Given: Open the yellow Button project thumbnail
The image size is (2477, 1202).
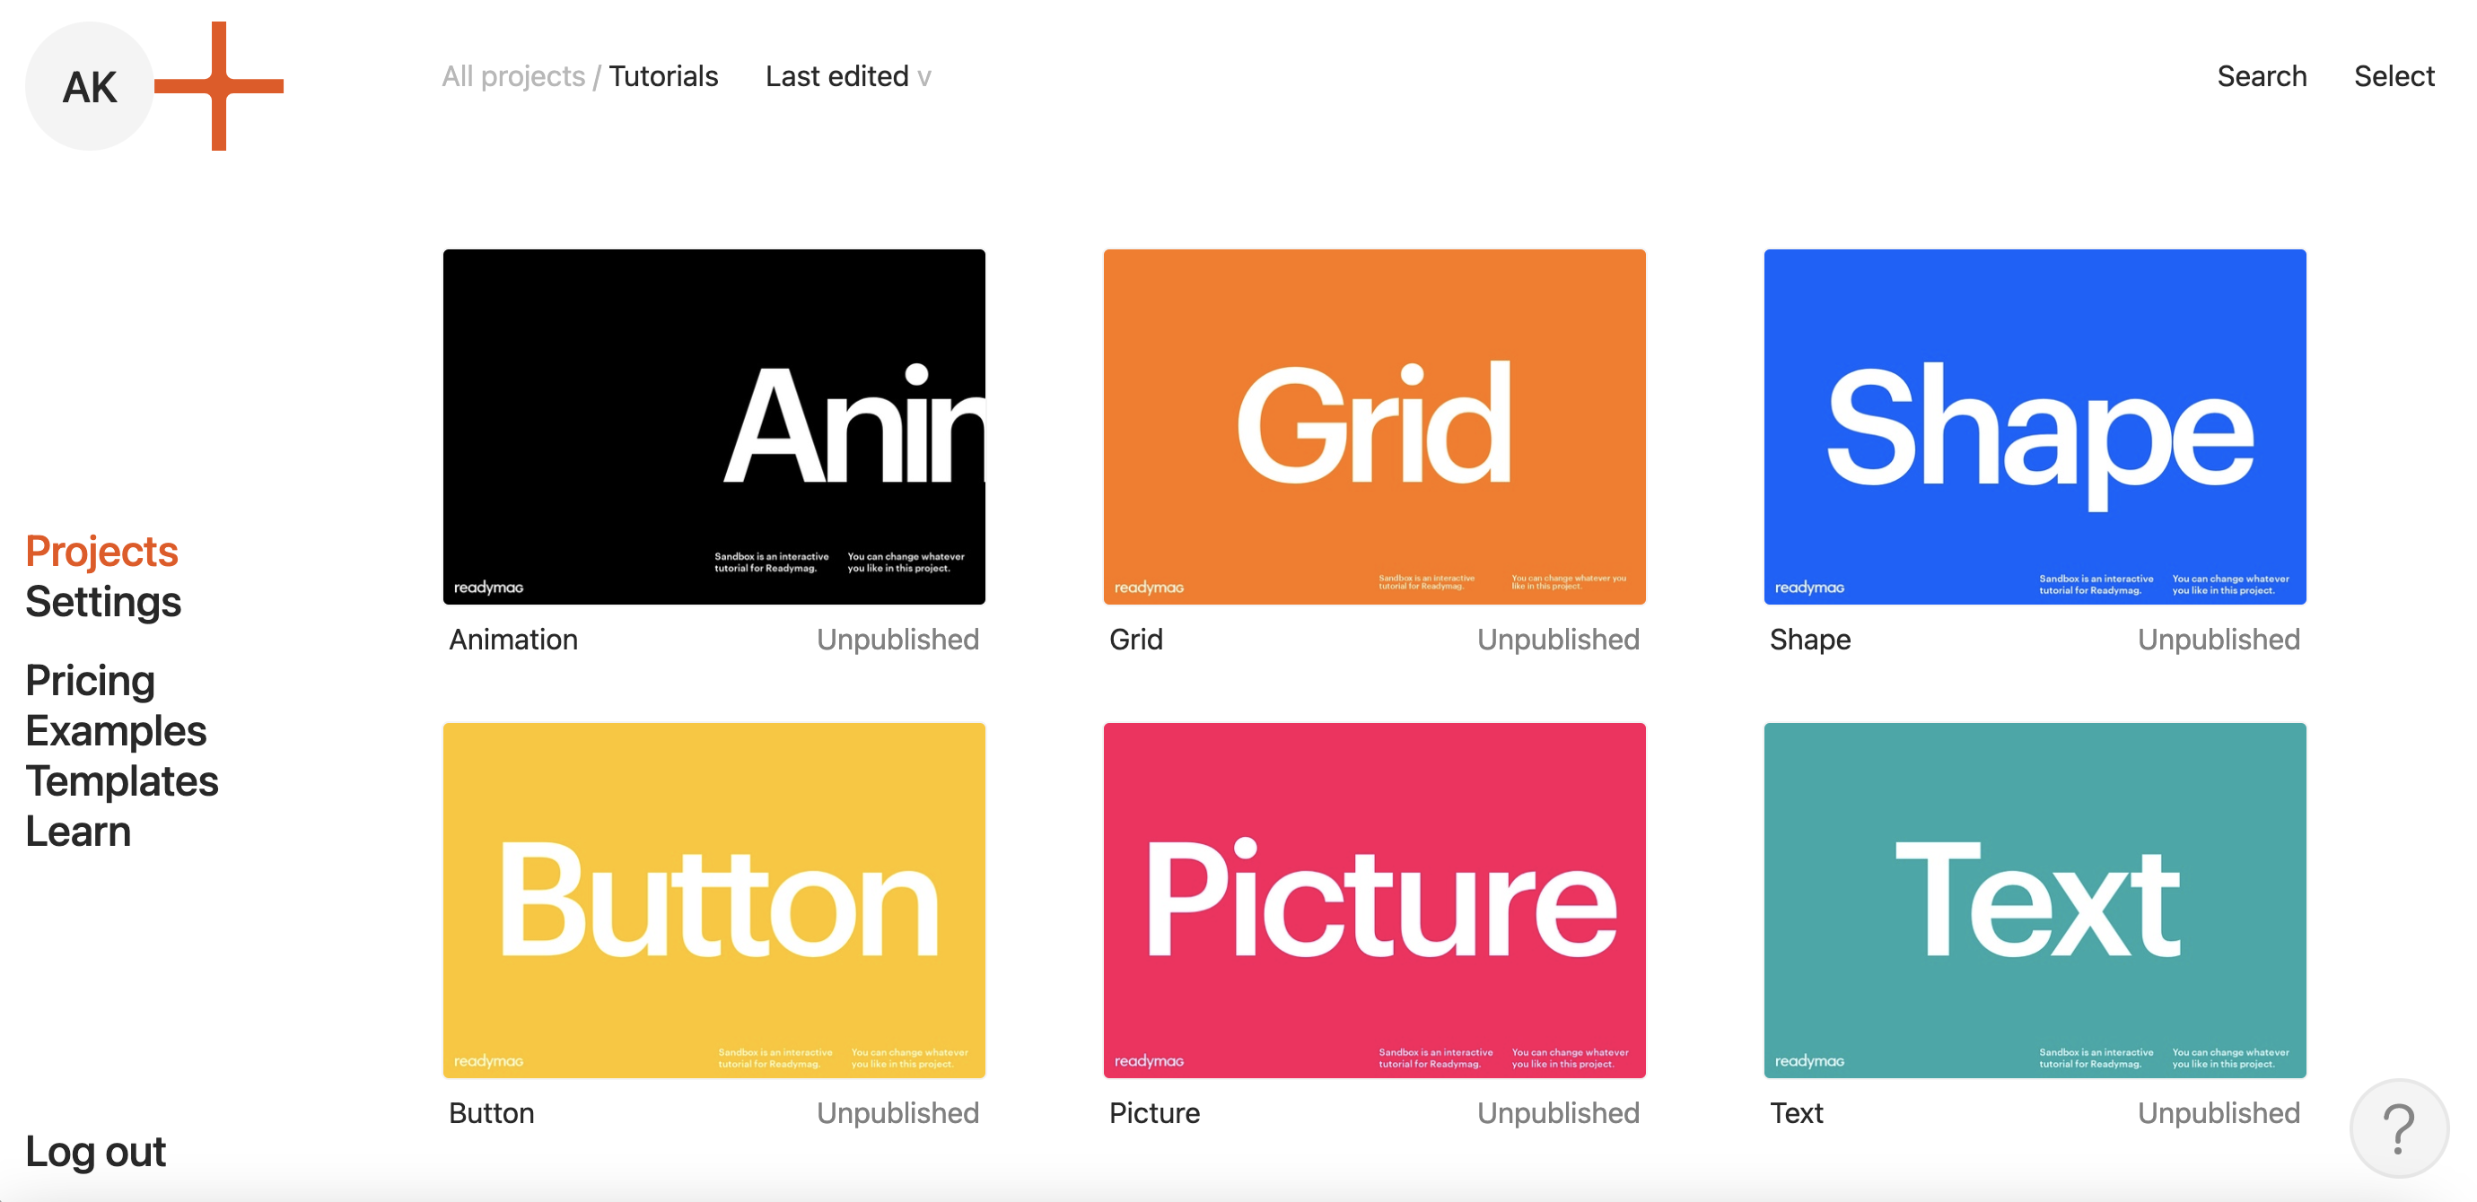Looking at the screenshot, I should pos(713,901).
